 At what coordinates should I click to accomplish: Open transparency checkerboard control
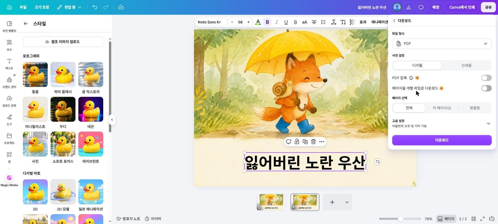[352, 22]
